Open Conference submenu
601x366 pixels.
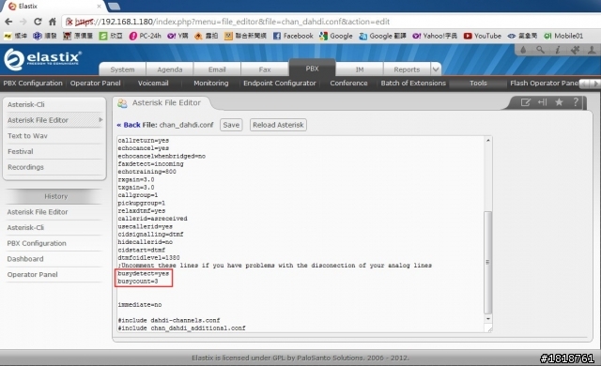tap(348, 84)
